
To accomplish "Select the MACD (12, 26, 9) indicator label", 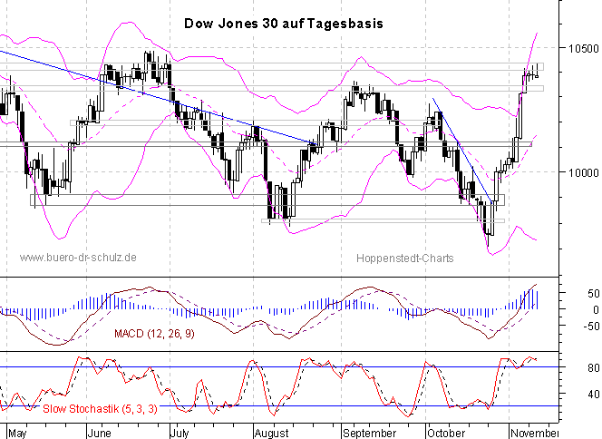I will [152, 335].
